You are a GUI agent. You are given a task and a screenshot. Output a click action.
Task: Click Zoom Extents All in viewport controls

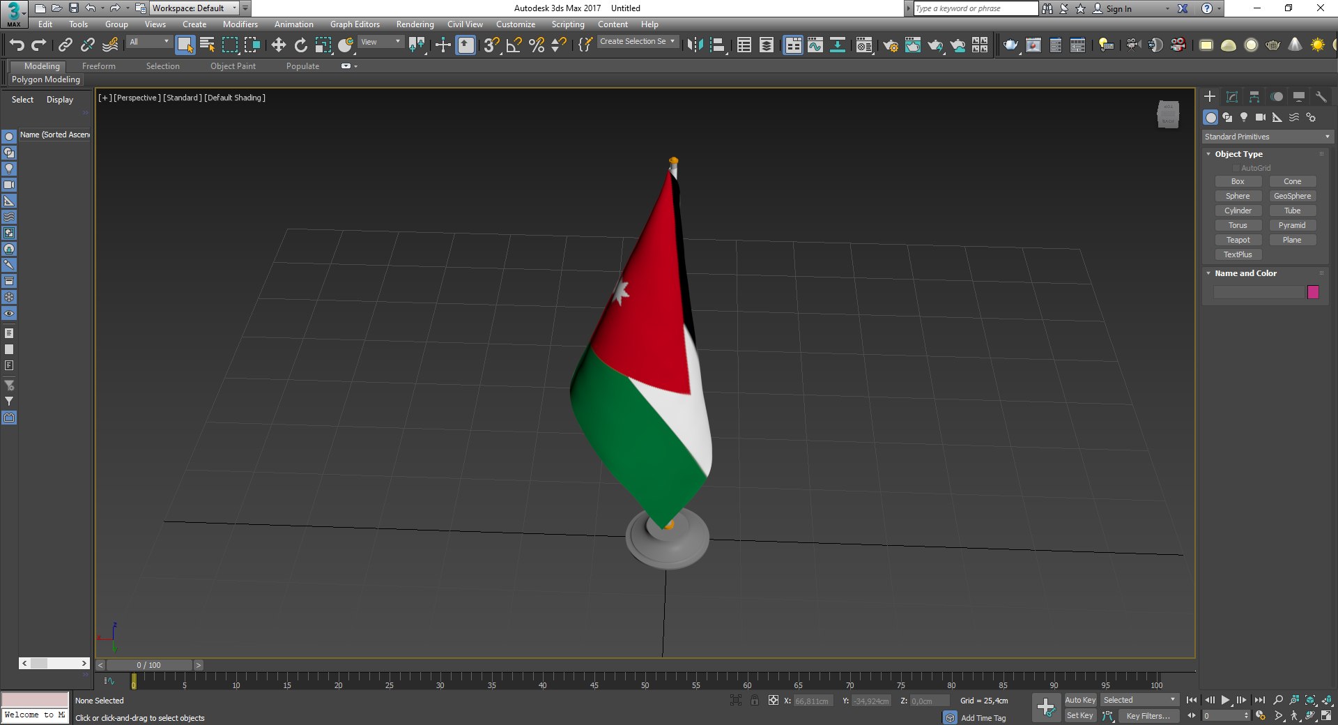tap(1327, 700)
